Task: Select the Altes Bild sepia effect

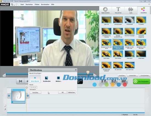Action: (x=118, y=21)
